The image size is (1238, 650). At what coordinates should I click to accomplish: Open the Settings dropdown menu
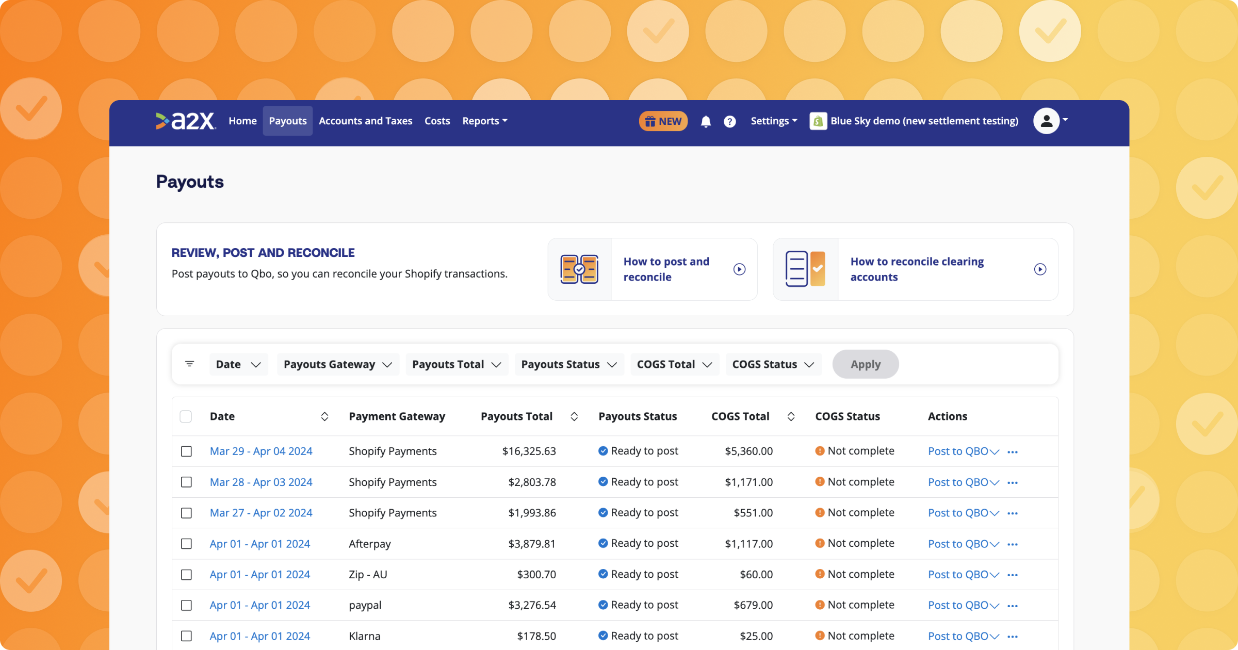(x=774, y=121)
